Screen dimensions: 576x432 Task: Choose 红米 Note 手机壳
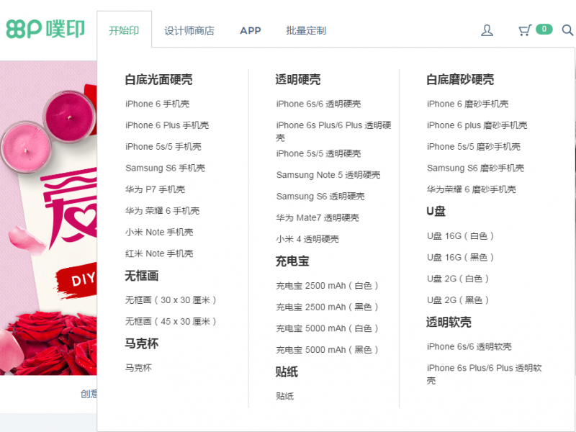[159, 253]
